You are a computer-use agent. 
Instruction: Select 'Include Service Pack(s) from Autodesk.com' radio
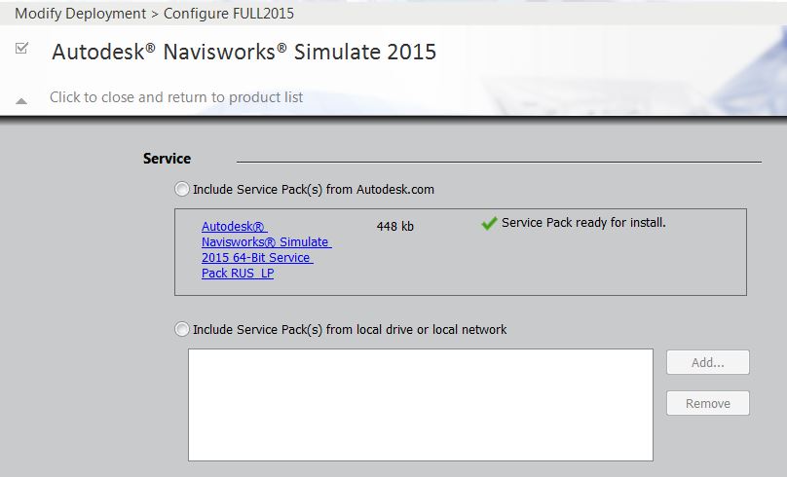click(x=182, y=189)
